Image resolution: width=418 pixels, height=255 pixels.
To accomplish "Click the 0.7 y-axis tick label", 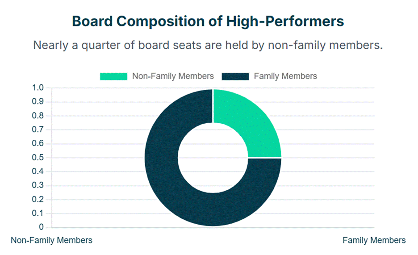I will click(x=38, y=130).
